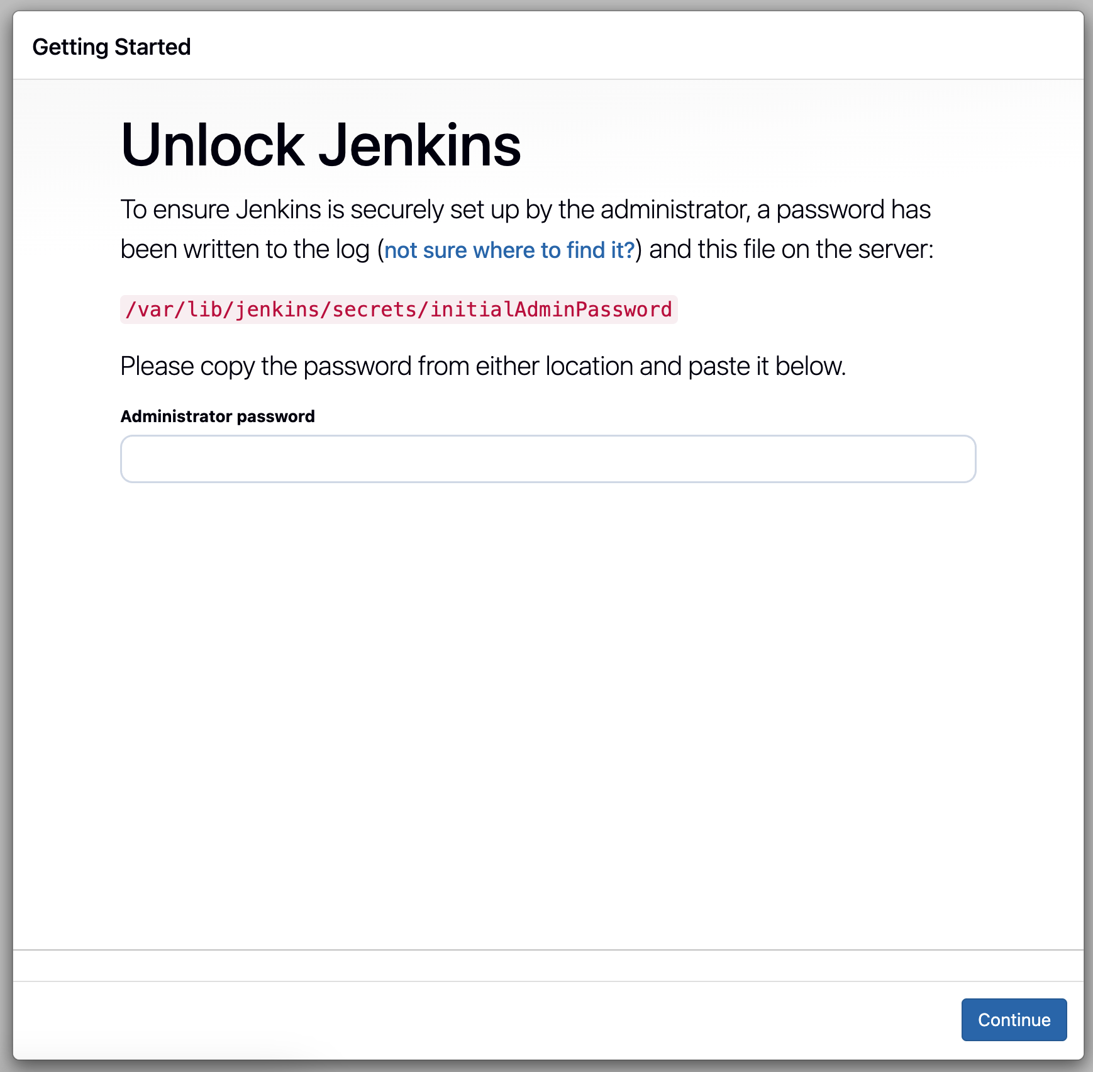The height and width of the screenshot is (1072, 1093).
Task: Select the /var/lib/jenkins/secrets/initialAdminPassword path text
Action: (399, 308)
